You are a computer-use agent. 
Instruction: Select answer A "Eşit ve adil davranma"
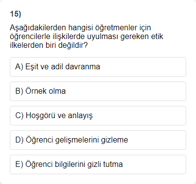pos(98,67)
